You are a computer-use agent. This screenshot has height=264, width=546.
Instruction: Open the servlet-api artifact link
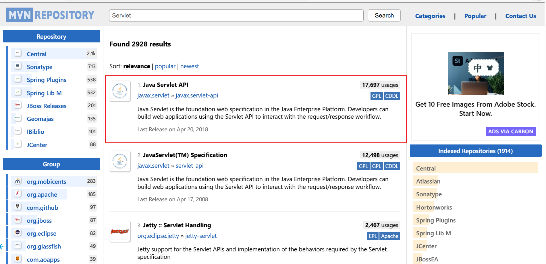(190, 166)
